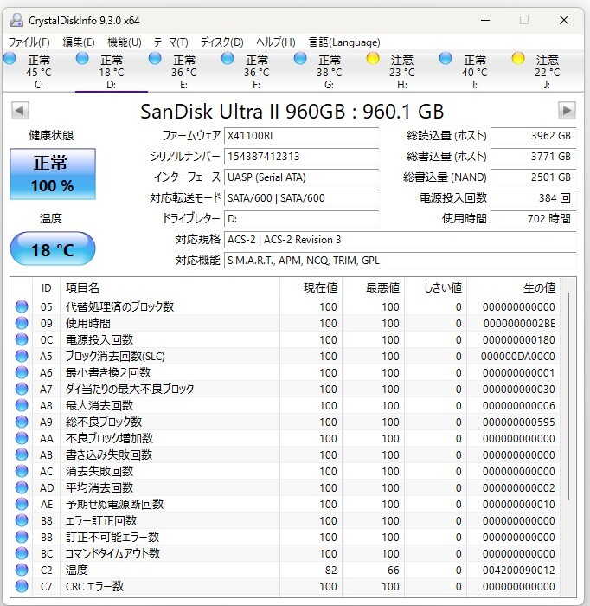Click status orb for attribute AE
This screenshot has width=590, height=606.
22,504
